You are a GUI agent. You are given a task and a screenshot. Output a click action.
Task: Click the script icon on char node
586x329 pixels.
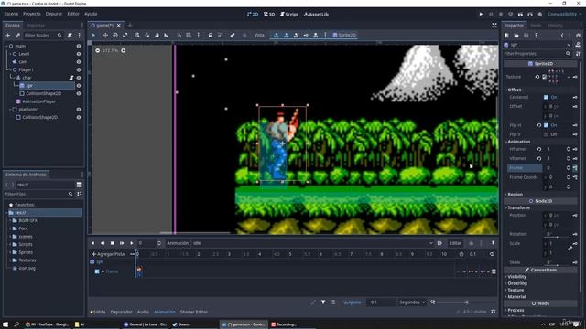coord(71,78)
